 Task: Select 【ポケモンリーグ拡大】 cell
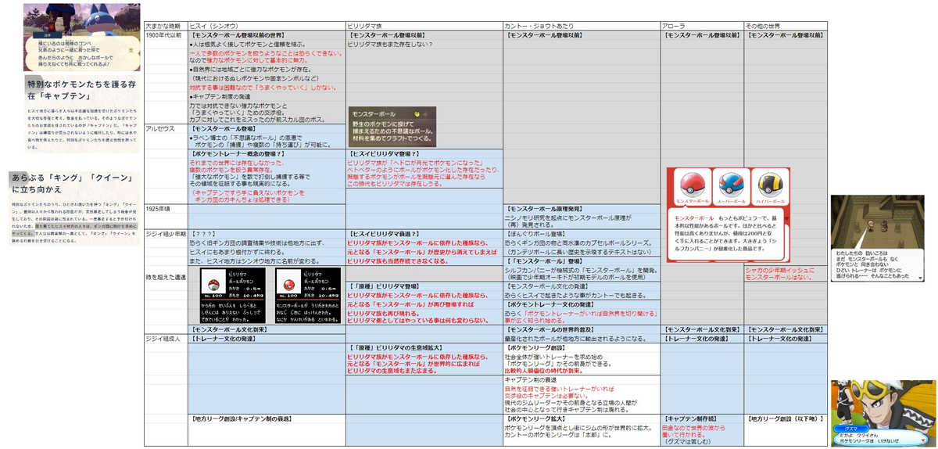click(582, 419)
